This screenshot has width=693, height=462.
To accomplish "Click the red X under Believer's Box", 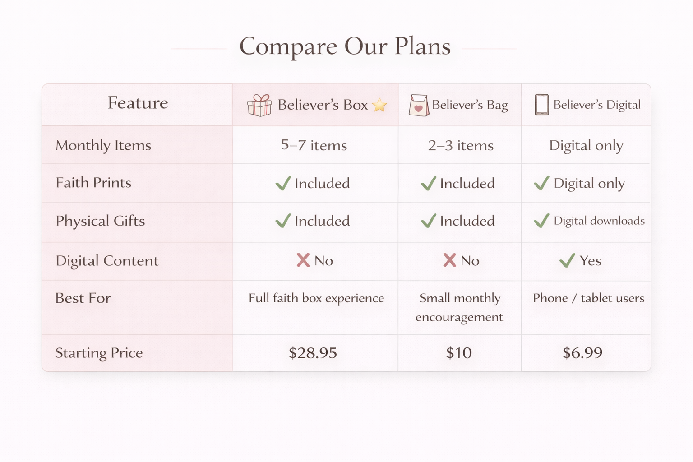I will [x=303, y=260].
